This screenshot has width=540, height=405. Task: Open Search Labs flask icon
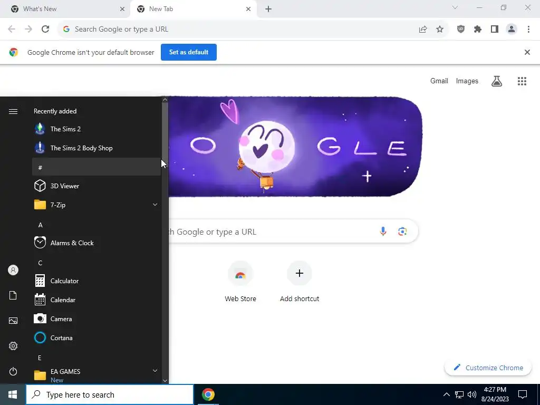click(497, 81)
